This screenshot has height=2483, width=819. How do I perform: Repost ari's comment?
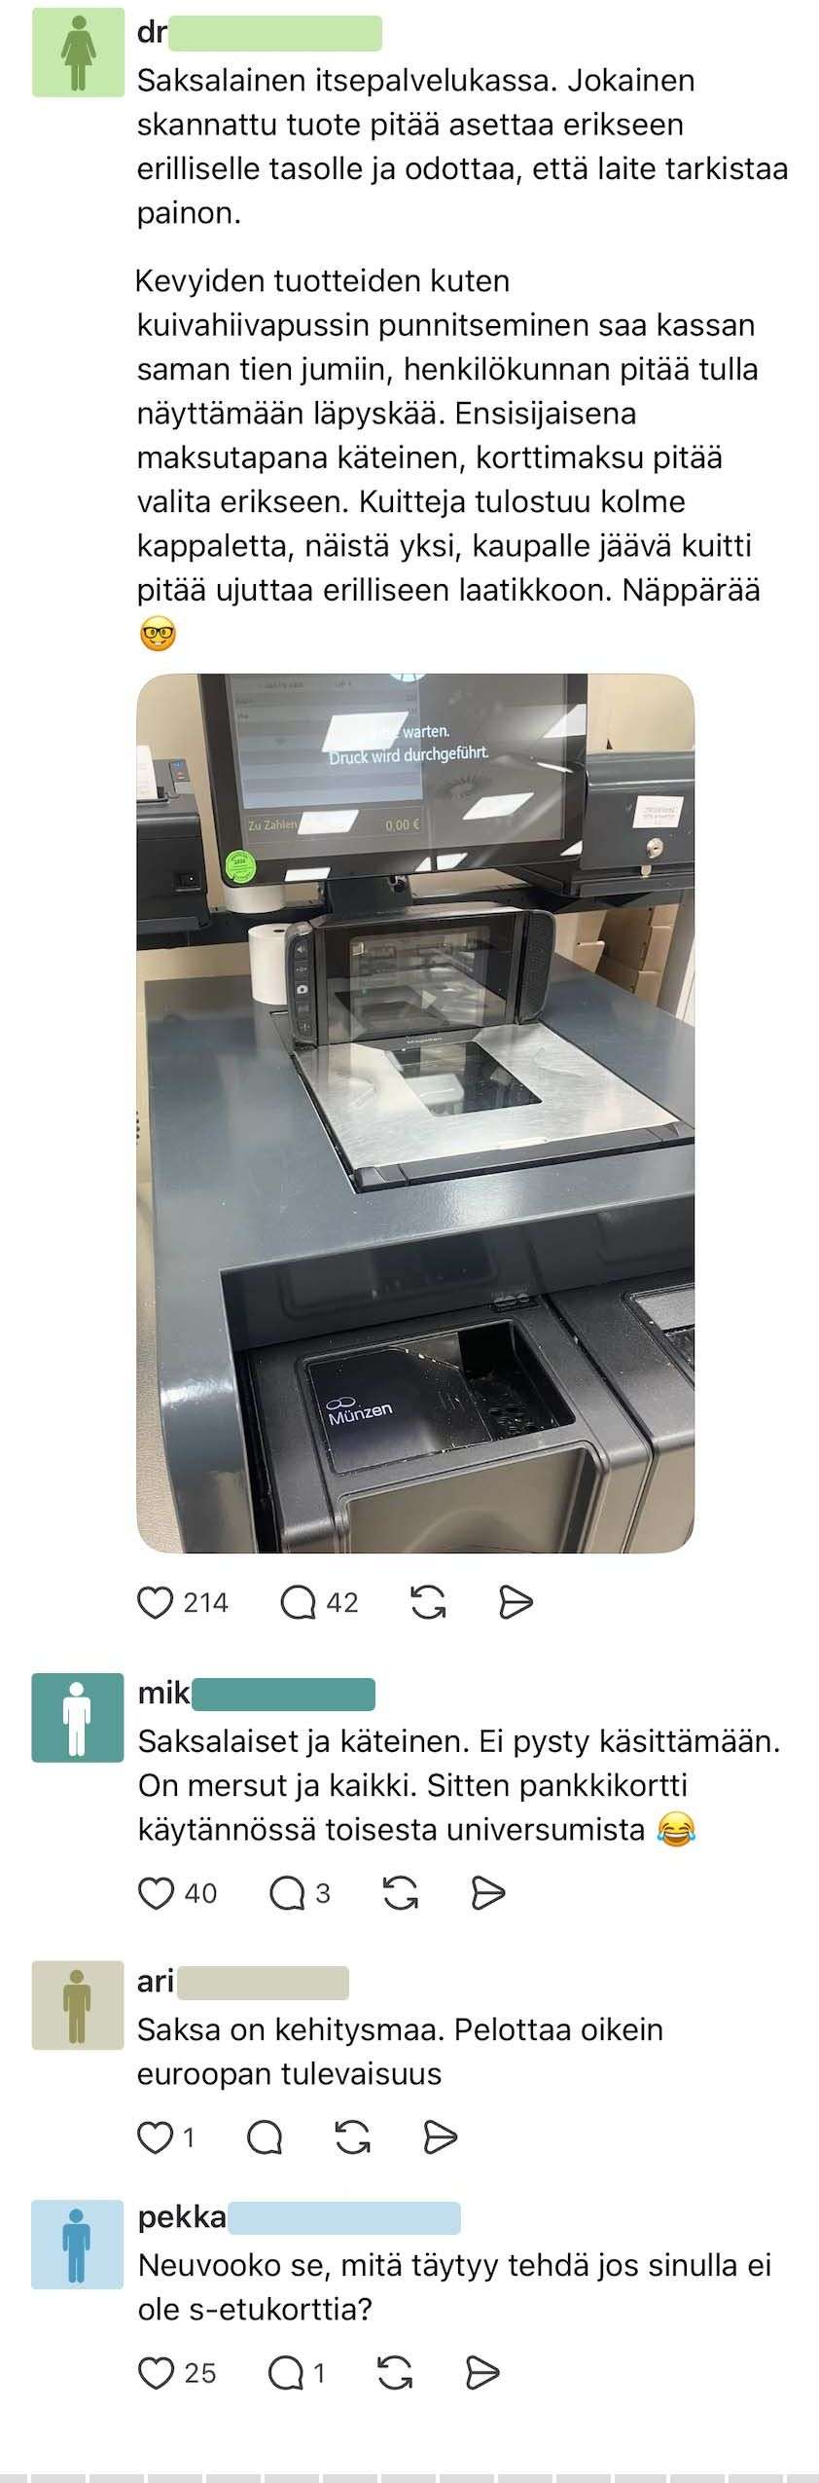pos(352,2137)
